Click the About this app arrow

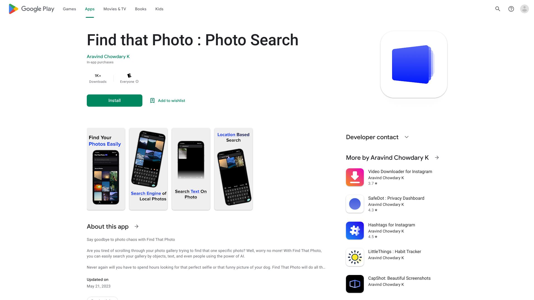pos(137,226)
